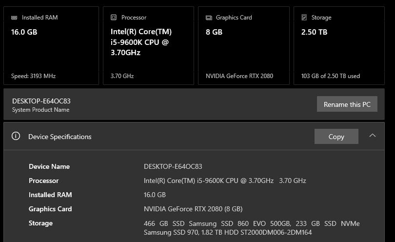Collapse the Device Specifications section chevron
The height and width of the screenshot is (242, 395).
point(373,136)
